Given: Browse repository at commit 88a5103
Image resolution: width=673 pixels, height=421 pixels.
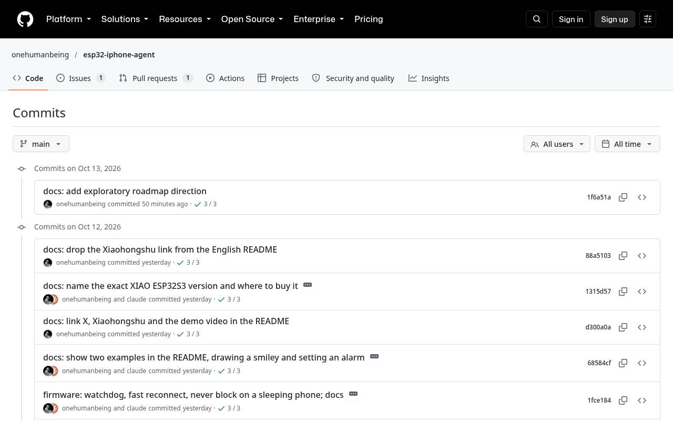Looking at the screenshot, I should [x=642, y=256].
